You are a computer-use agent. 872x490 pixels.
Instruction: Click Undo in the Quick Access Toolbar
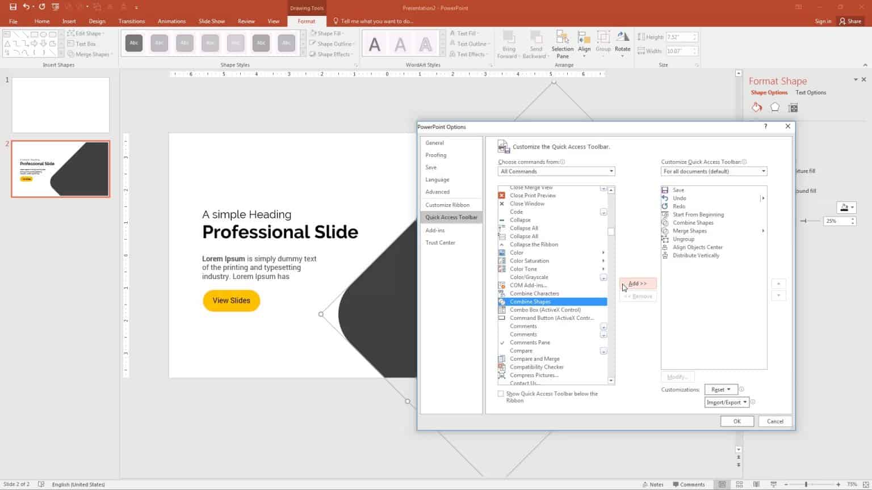pyautogui.click(x=26, y=7)
